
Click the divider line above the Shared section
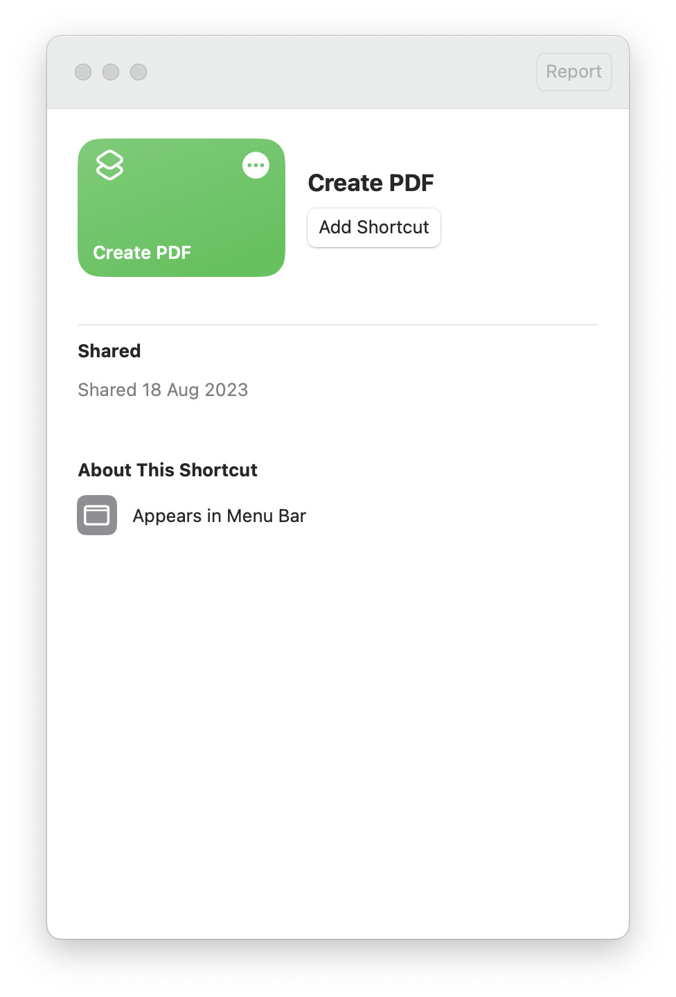338,325
